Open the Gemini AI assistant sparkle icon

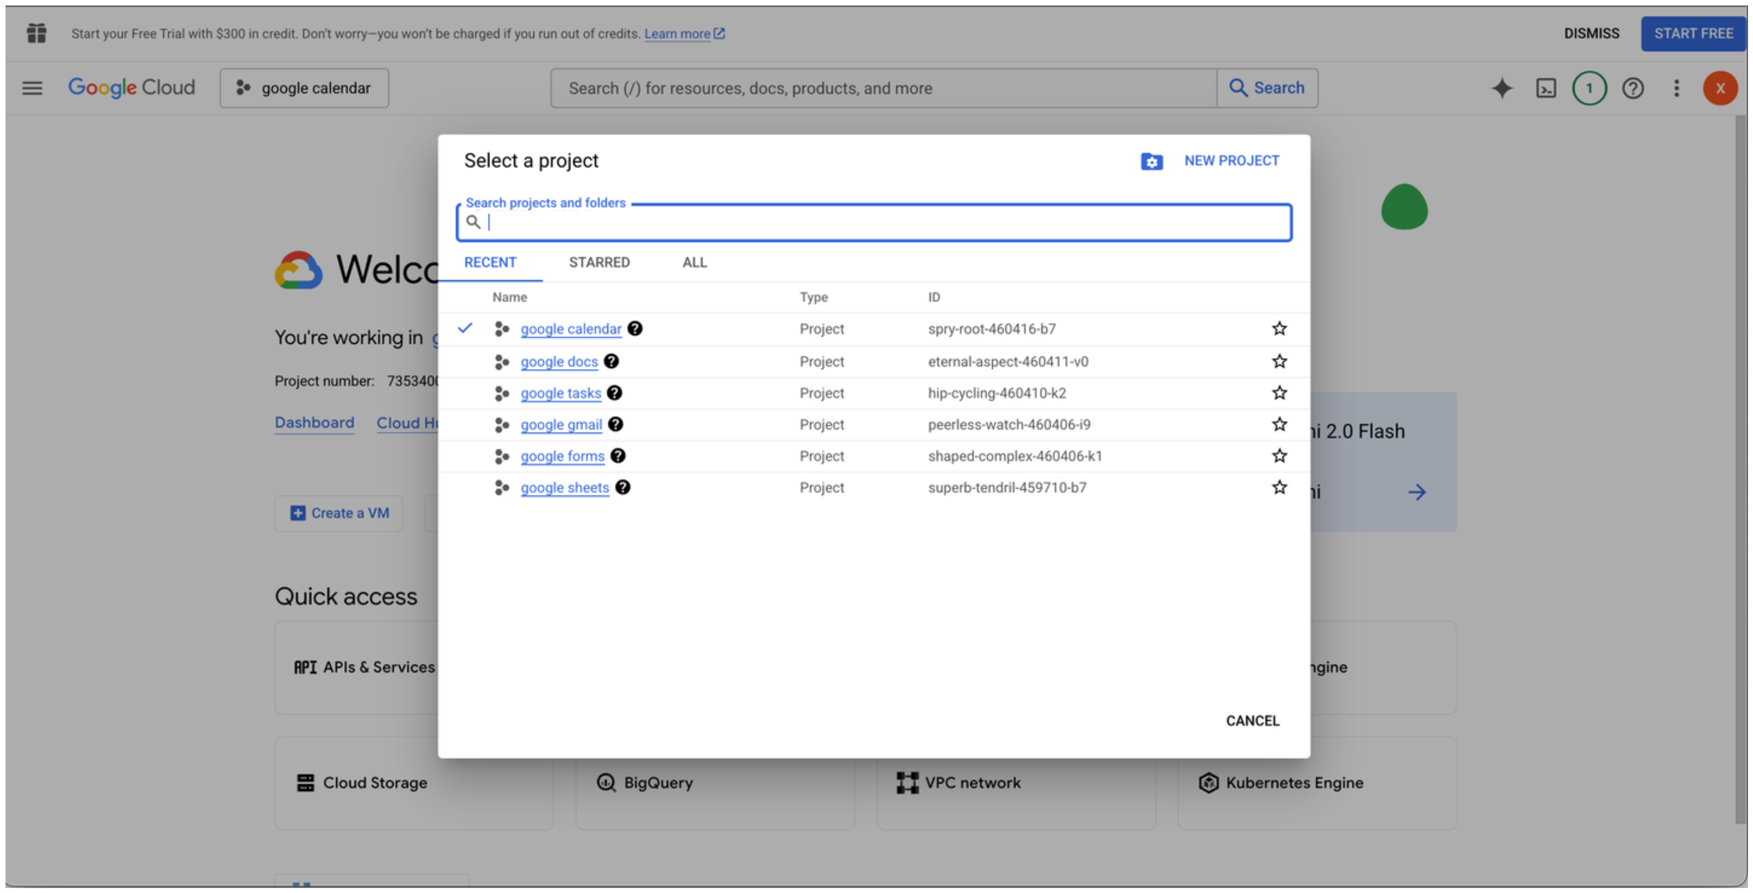point(1501,88)
